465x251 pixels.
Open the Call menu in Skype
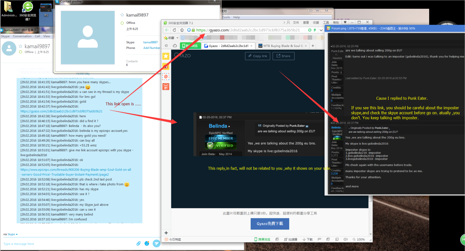coord(37,36)
